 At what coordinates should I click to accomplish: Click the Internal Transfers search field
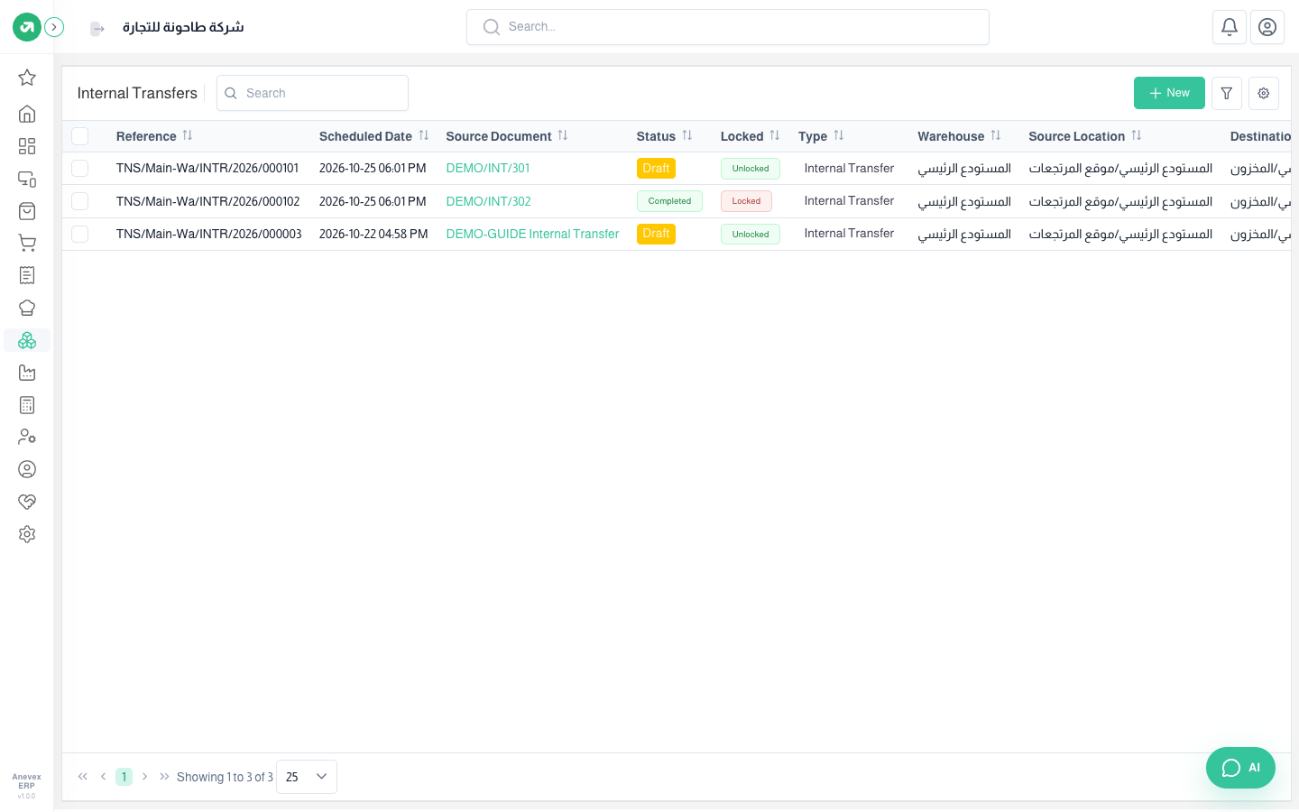(312, 93)
